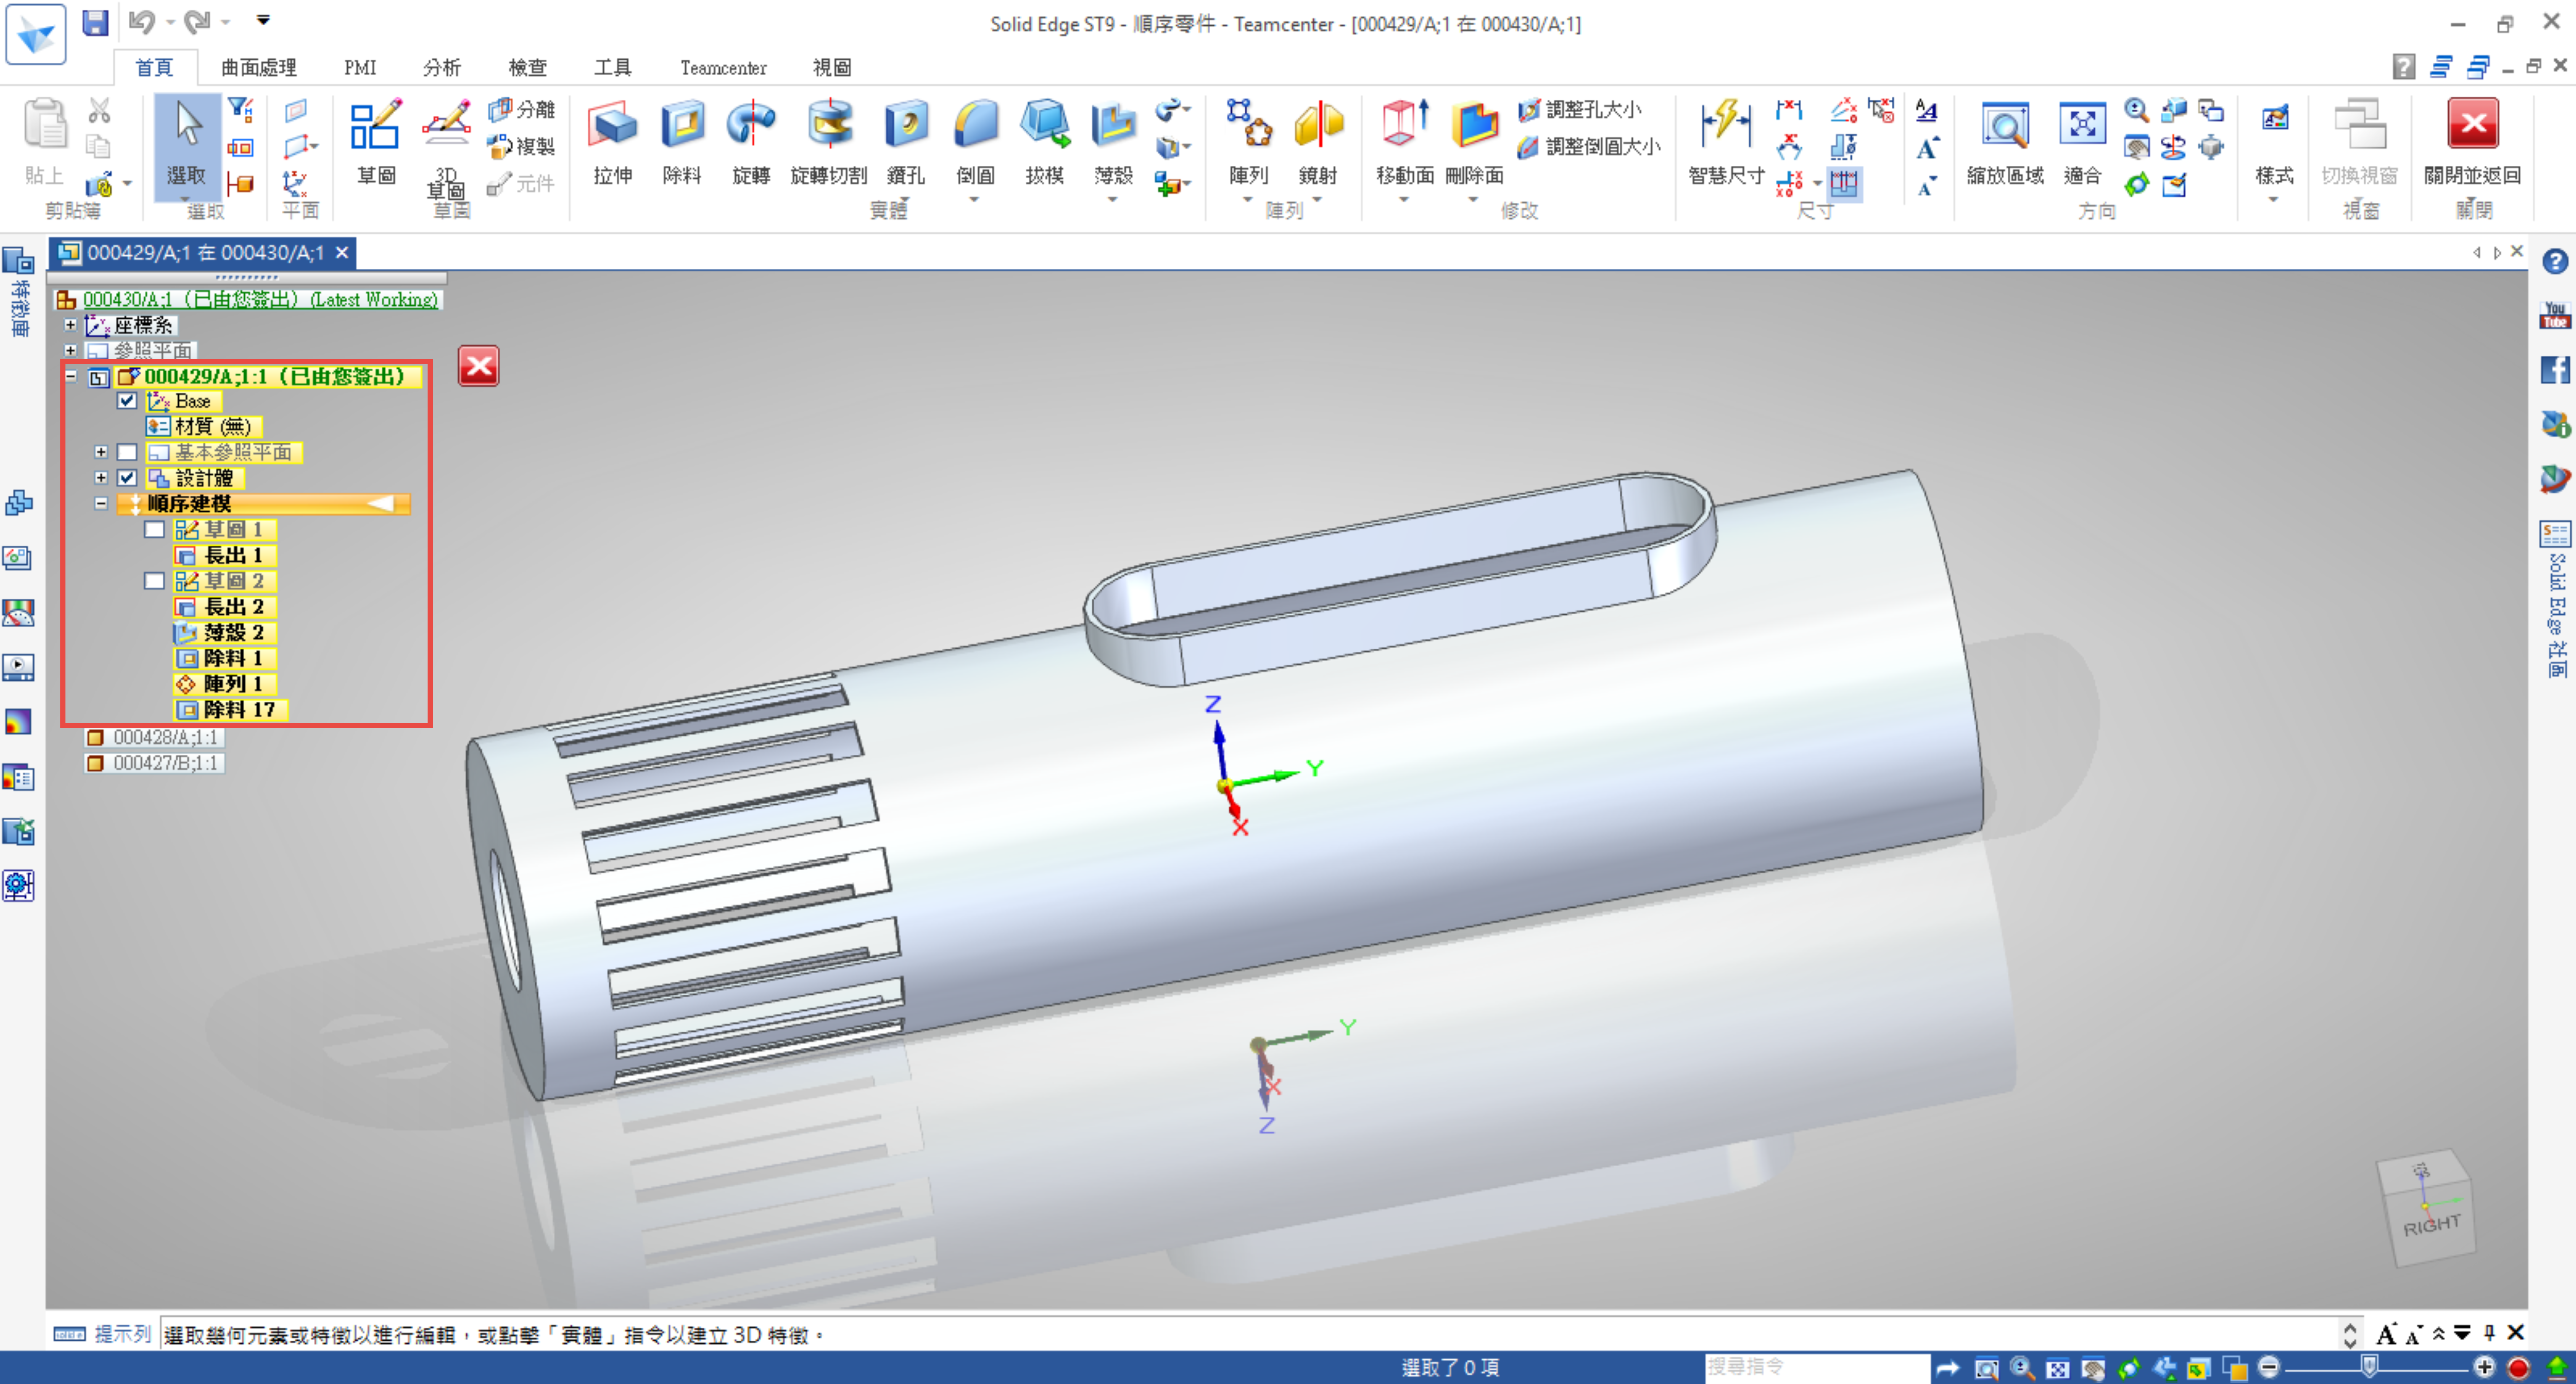Screen dimensions: 2576x1384
Task: Switch to the 分析 tab
Action: pyautogui.click(x=441, y=67)
